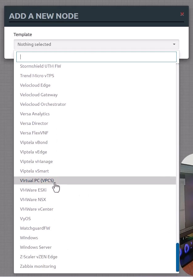The image size is (193, 277).
Task: Pick Viptela vSmart template
Action: (95, 171)
